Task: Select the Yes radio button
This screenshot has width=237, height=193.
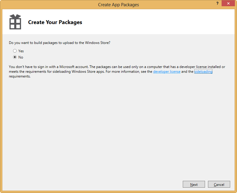Action: [x=15, y=51]
